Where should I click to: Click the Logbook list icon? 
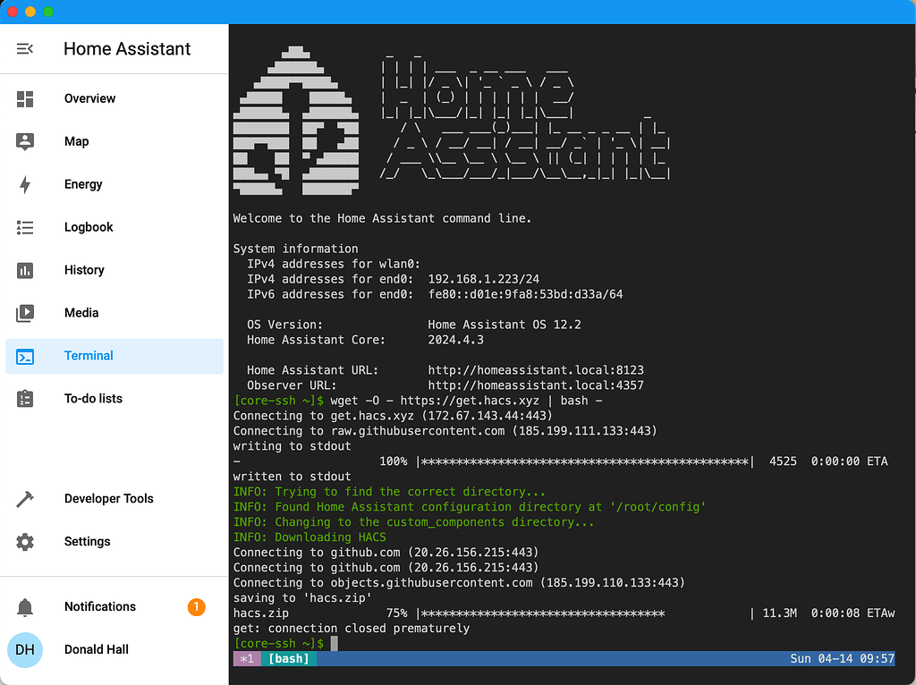tap(24, 227)
